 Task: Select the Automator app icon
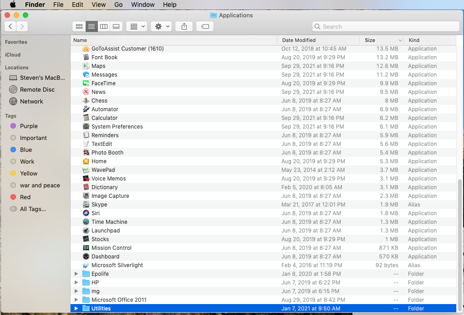pos(86,109)
